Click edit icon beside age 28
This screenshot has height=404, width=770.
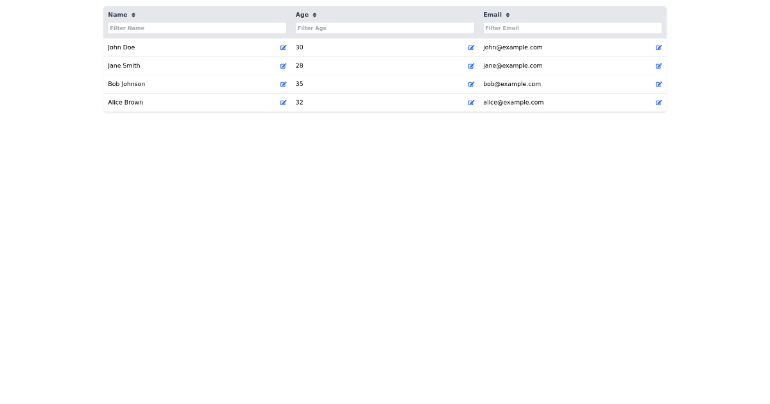471,66
